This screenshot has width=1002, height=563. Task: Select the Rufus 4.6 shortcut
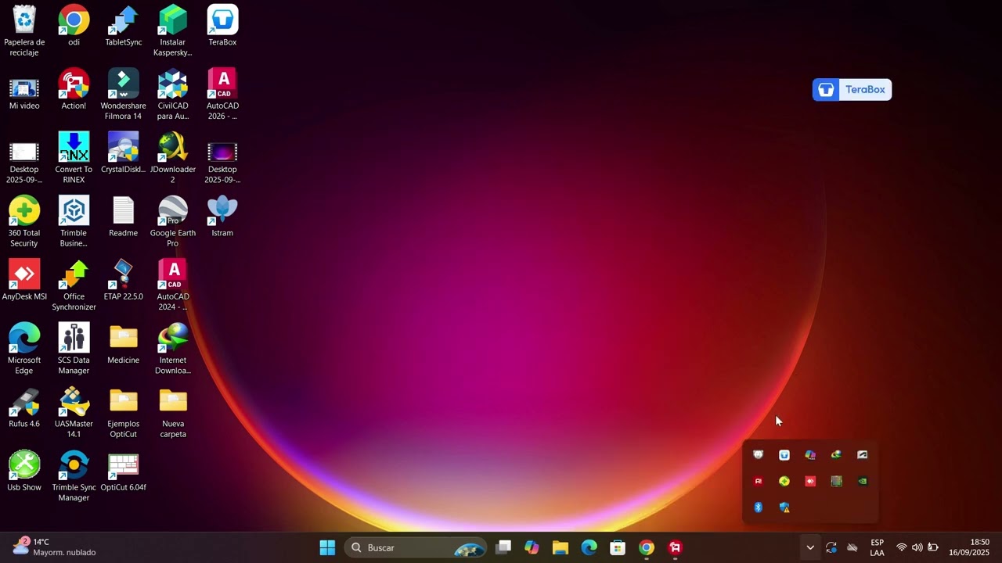(24, 407)
